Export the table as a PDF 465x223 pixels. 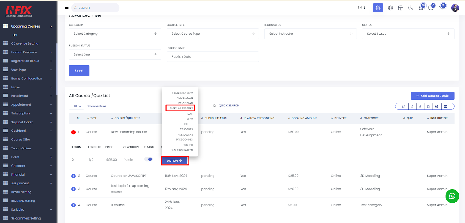pyautogui.click(x=428, y=107)
